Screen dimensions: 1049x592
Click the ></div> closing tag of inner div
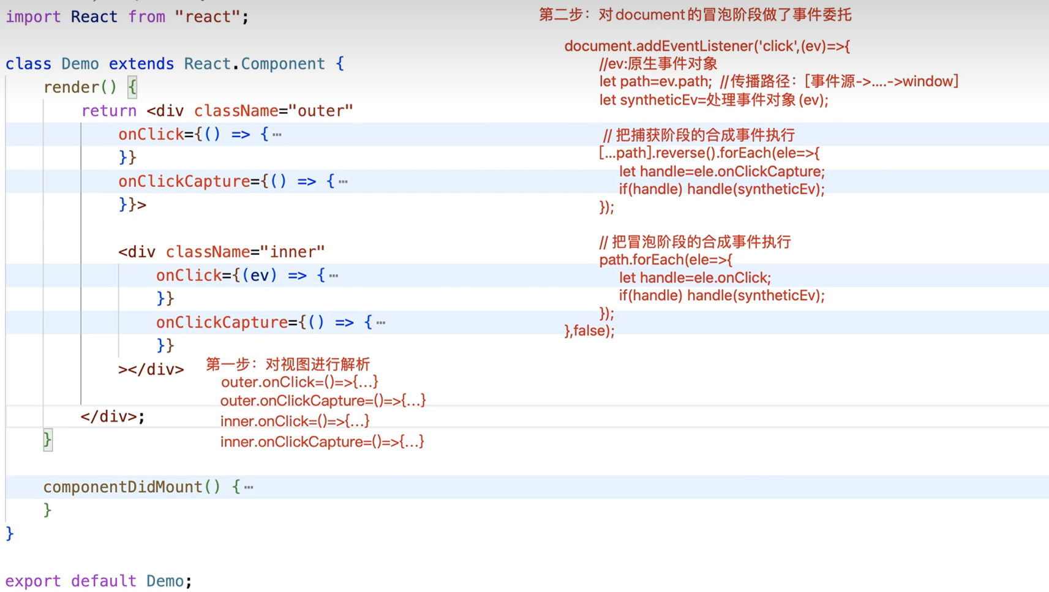coord(151,369)
